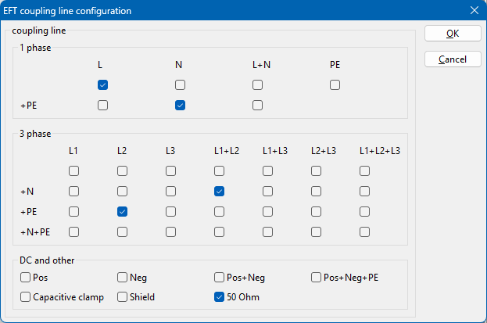487x323 pixels.
Task: Check the Neg checkbox
Action: tap(123, 277)
